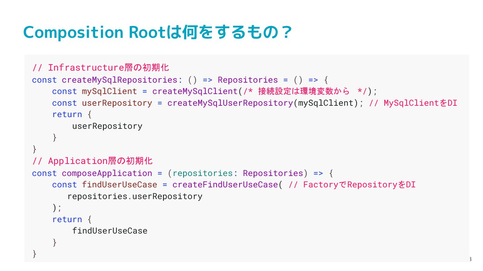Screen dimensions: 483x271
Task: Click the comment "// Infrastructure層の初期化"
Action: point(101,68)
